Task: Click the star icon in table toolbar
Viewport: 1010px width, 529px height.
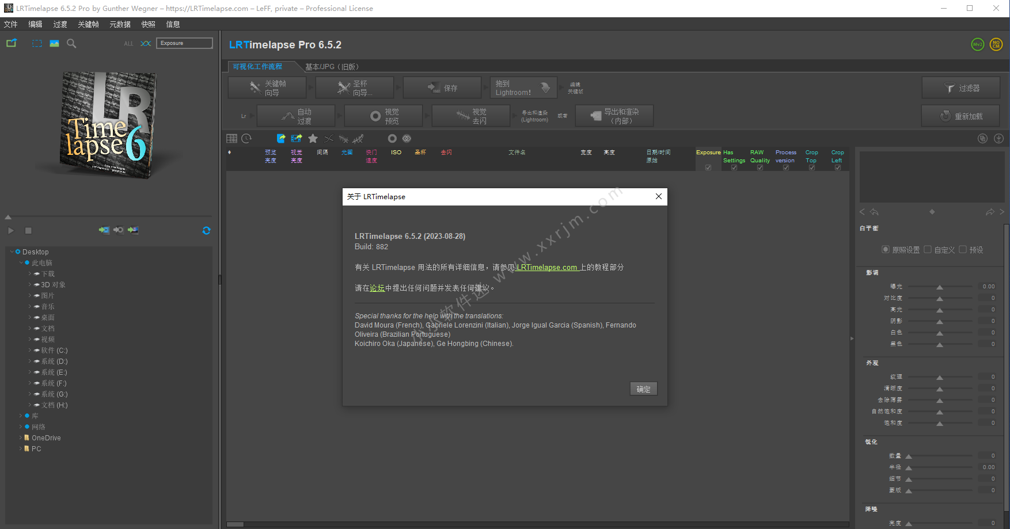Action: [x=313, y=139]
